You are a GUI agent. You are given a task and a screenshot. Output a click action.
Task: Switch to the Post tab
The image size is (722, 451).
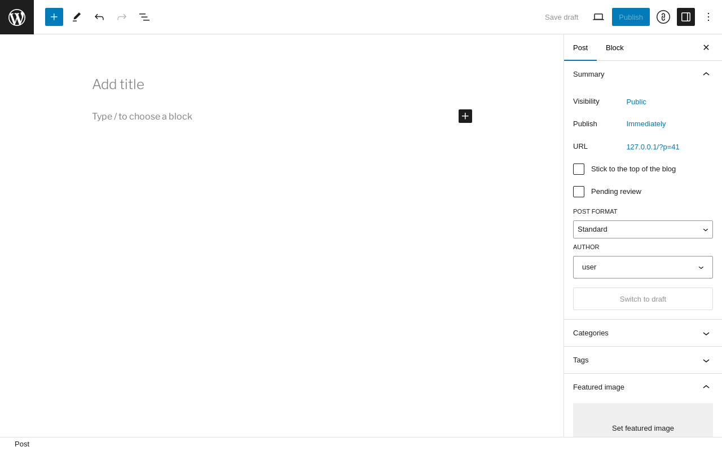pyautogui.click(x=580, y=47)
